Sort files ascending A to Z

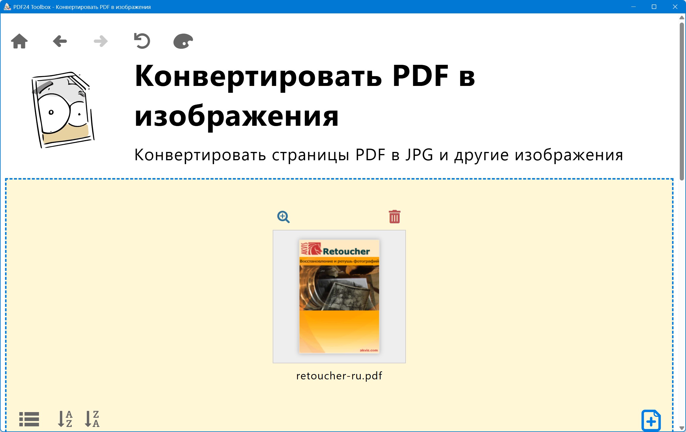pyautogui.click(x=65, y=419)
